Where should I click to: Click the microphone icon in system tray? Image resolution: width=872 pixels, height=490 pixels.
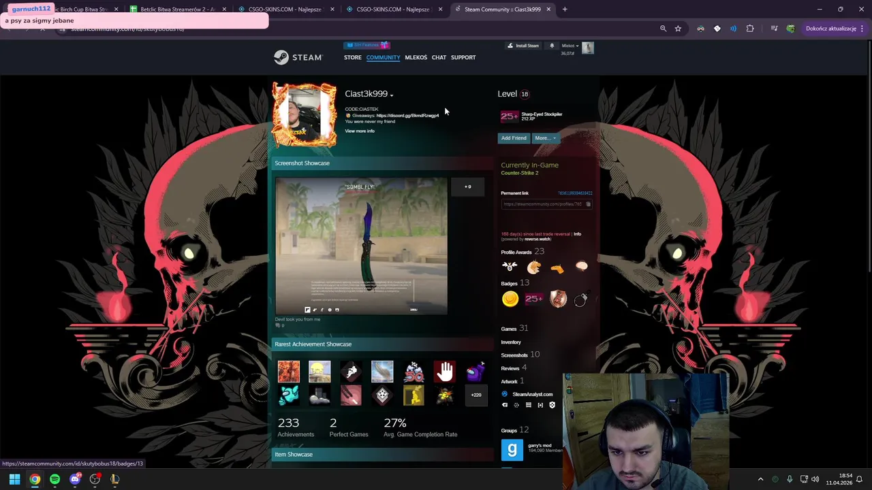(790, 479)
